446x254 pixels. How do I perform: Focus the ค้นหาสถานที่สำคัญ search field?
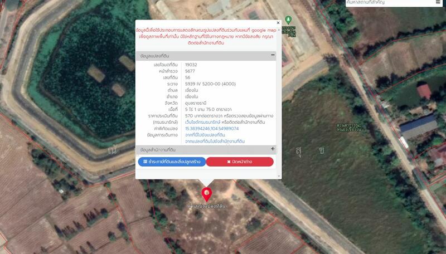click(x=390, y=3)
